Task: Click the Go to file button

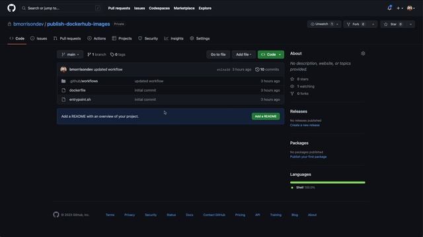Action: pyautogui.click(x=218, y=55)
